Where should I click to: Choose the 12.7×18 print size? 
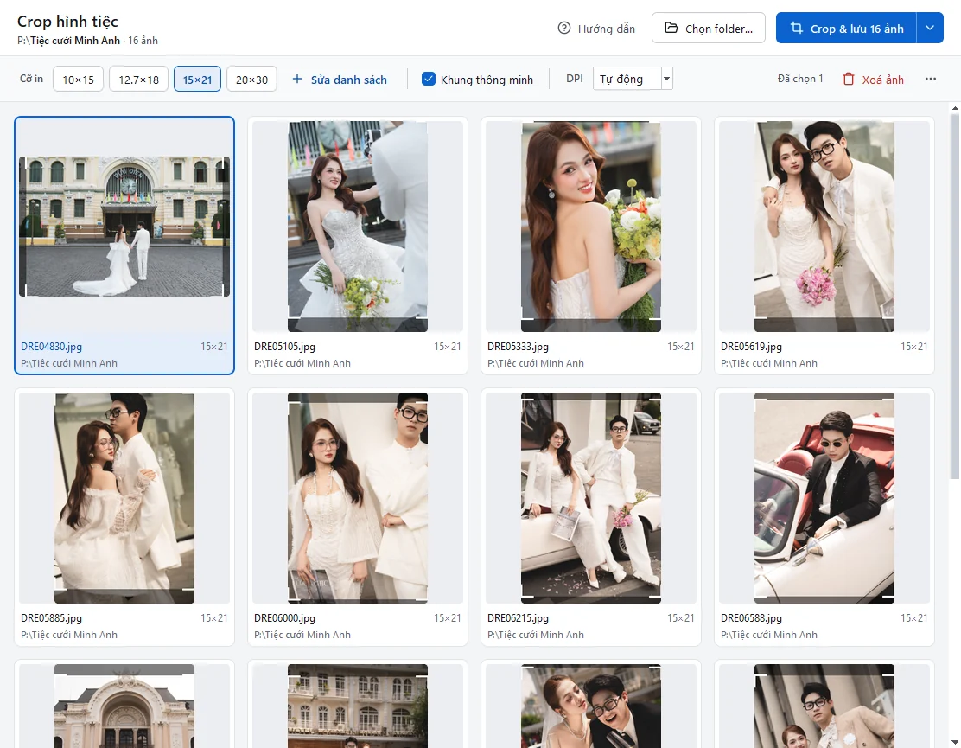[138, 79]
